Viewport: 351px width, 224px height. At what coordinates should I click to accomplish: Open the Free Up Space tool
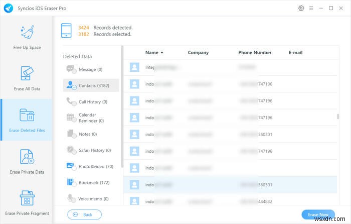pyautogui.click(x=27, y=37)
